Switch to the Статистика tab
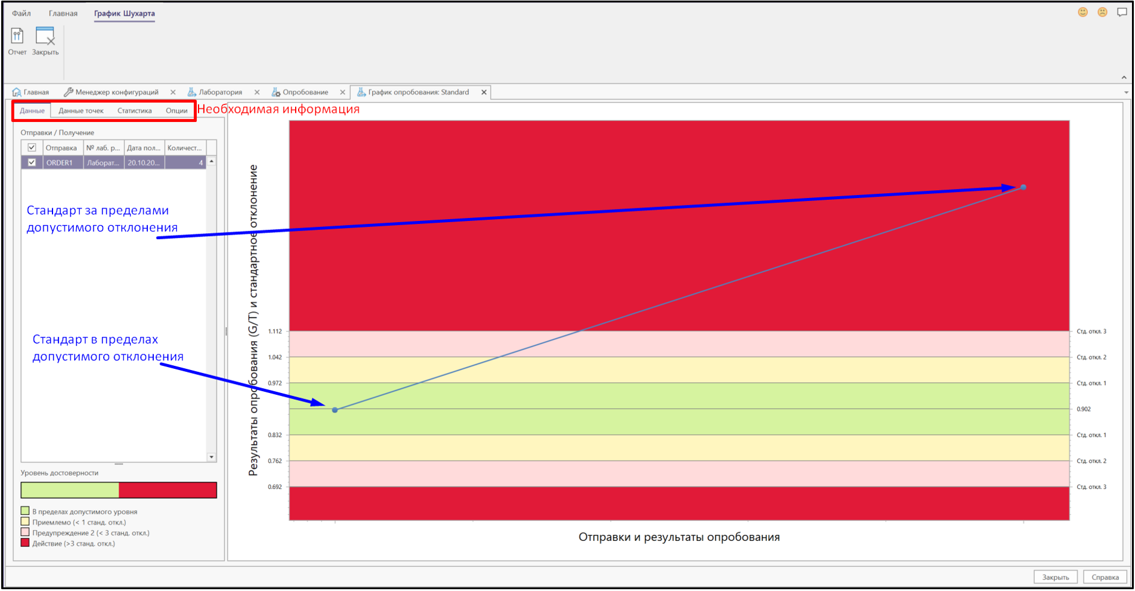Image resolution: width=1135 pixels, height=591 pixels. coord(135,111)
